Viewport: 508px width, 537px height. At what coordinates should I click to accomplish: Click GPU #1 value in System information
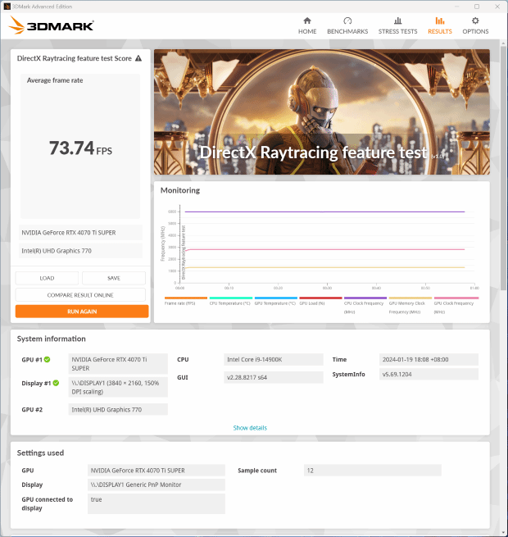[118, 364]
